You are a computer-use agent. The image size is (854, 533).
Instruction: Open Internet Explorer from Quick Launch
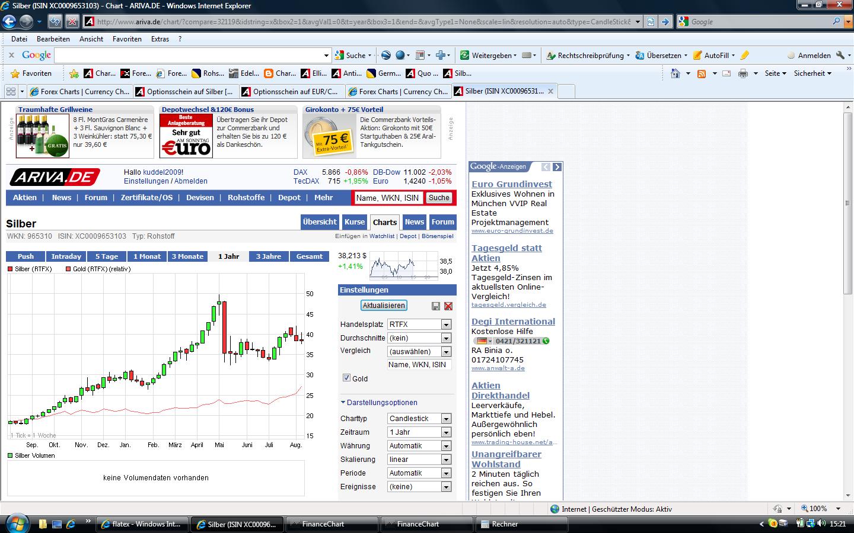click(x=71, y=524)
